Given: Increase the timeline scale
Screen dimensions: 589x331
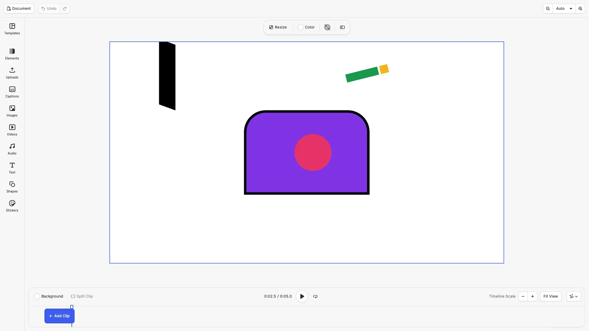Looking at the screenshot, I should pos(533,296).
